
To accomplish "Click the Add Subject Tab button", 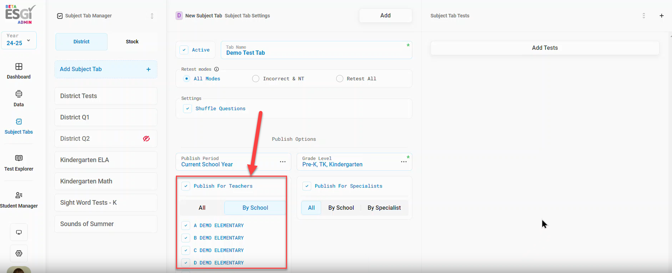I will click(x=106, y=69).
